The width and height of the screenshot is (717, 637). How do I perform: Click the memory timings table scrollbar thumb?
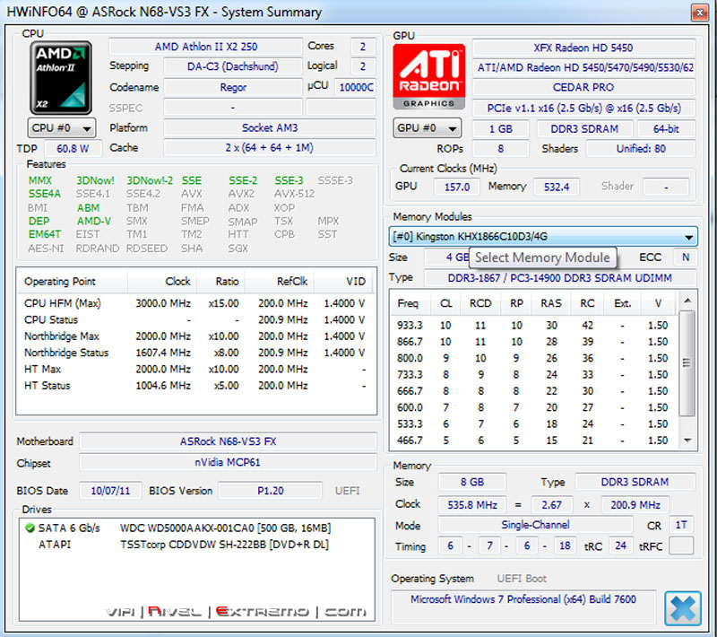687,363
